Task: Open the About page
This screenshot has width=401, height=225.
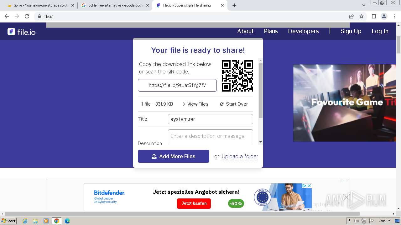Action: (x=245, y=31)
